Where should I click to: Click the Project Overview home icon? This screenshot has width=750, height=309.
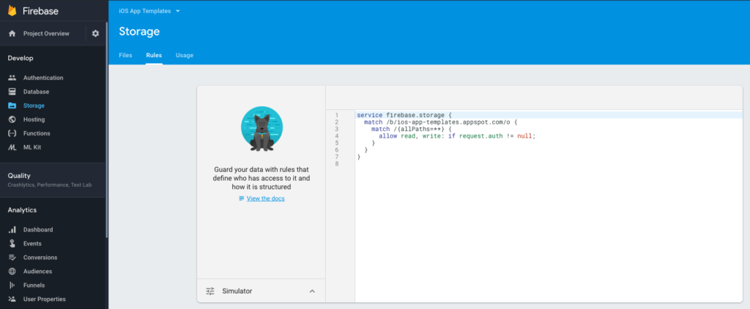(x=12, y=34)
